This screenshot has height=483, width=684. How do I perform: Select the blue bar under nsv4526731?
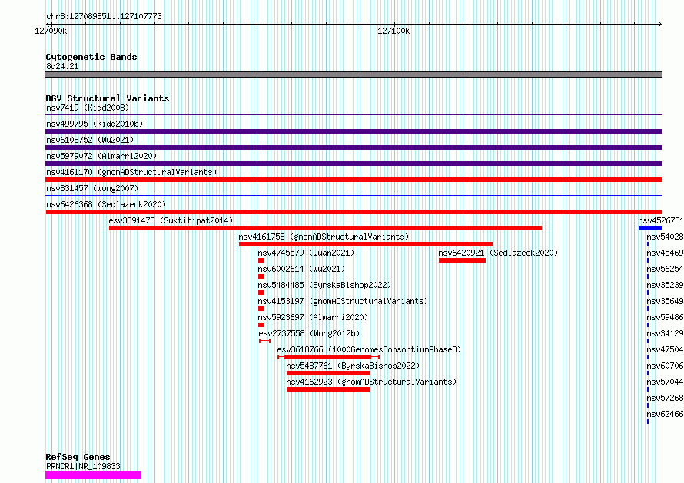coord(650,228)
